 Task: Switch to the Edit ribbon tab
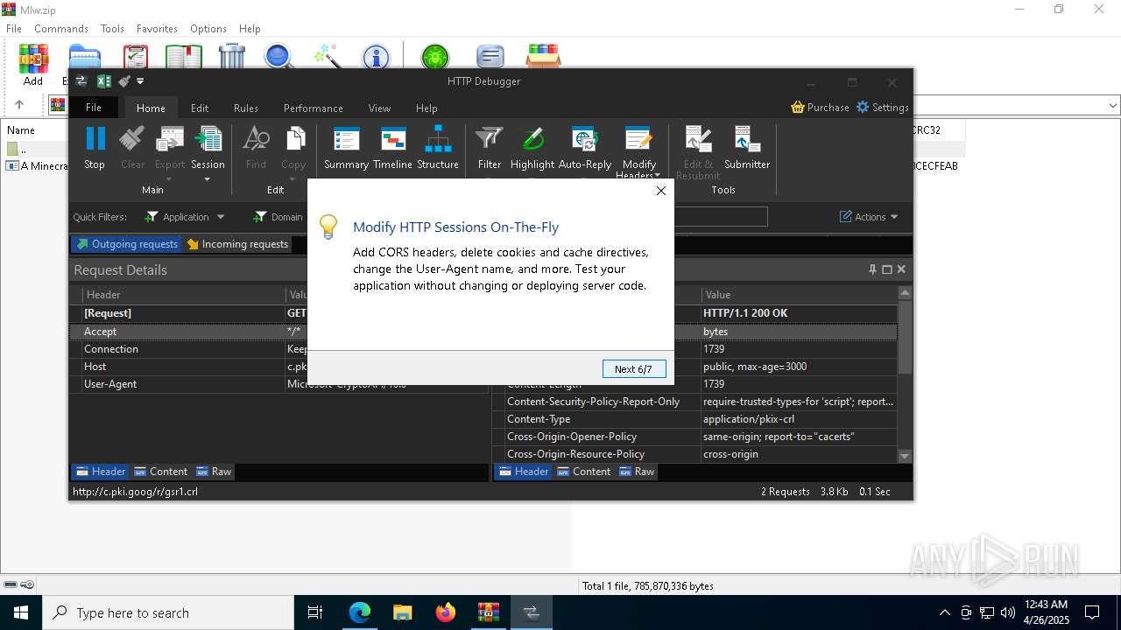click(200, 108)
